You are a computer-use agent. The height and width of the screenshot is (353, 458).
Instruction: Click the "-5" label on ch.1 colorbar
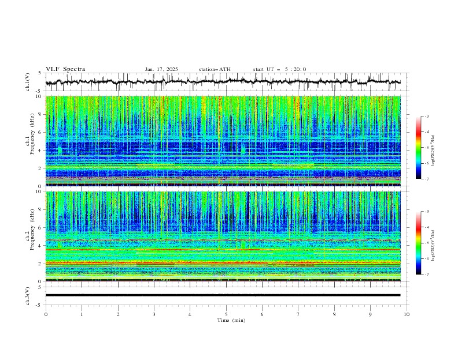(x=427, y=148)
